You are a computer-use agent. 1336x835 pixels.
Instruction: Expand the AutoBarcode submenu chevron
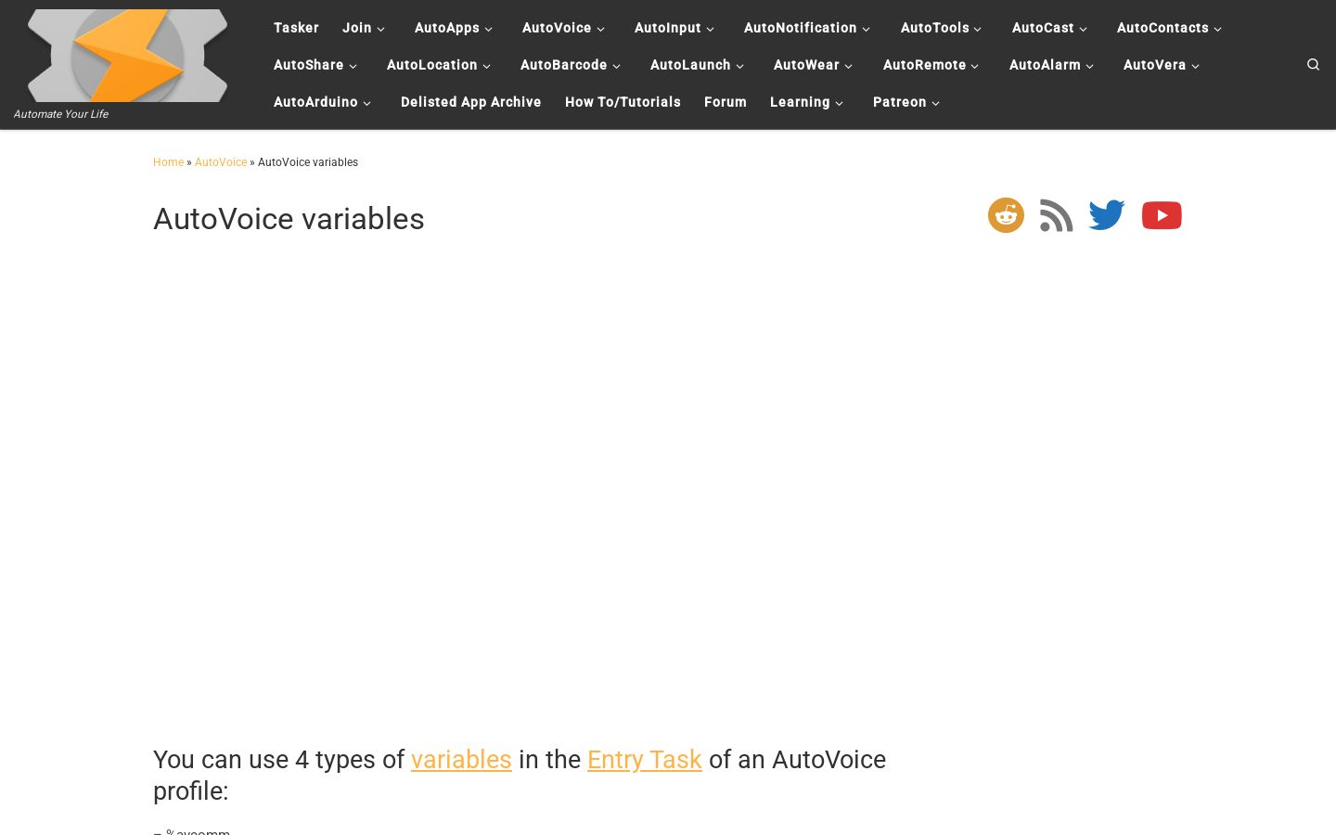coord(616,66)
